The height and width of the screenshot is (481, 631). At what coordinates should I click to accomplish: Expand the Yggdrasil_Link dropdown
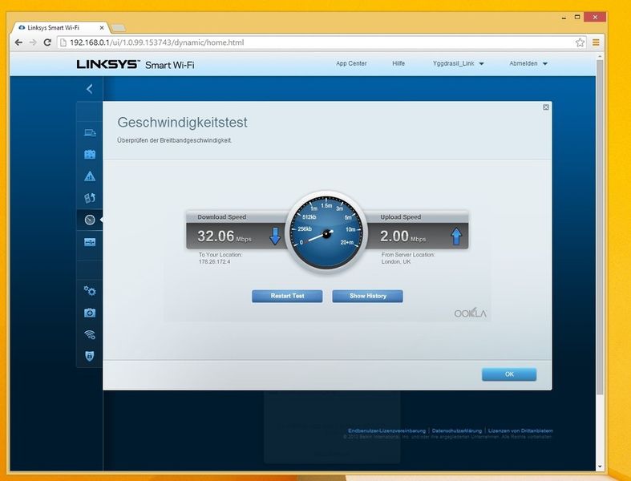(459, 63)
